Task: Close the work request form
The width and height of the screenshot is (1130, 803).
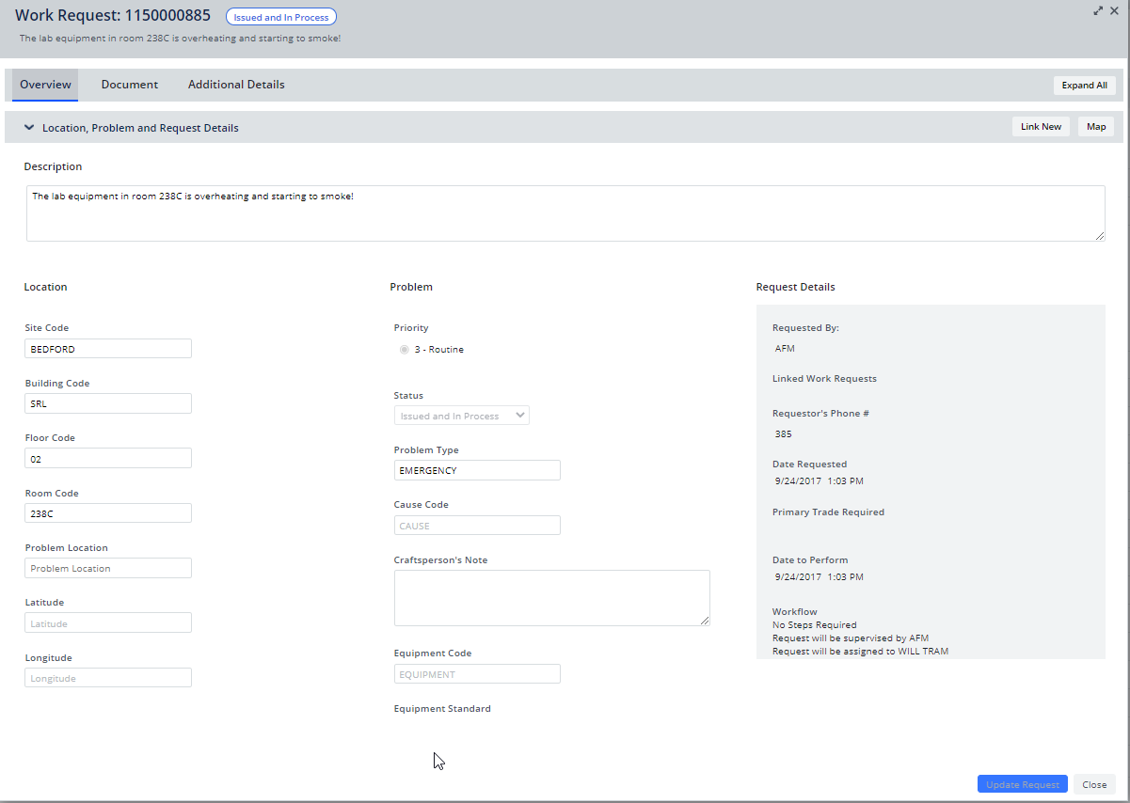Action: [x=1094, y=783]
